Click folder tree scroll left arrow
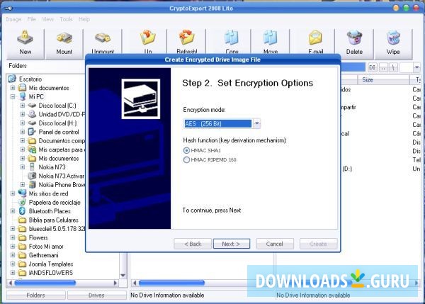 [10, 283]
